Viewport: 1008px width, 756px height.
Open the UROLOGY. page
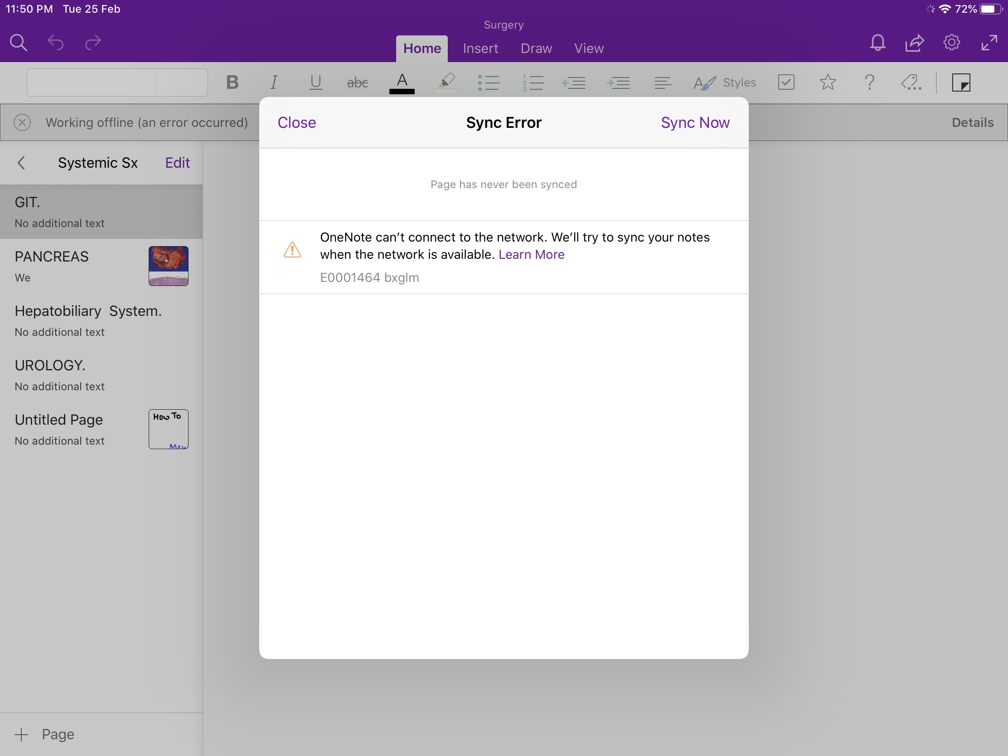(101, 375)
